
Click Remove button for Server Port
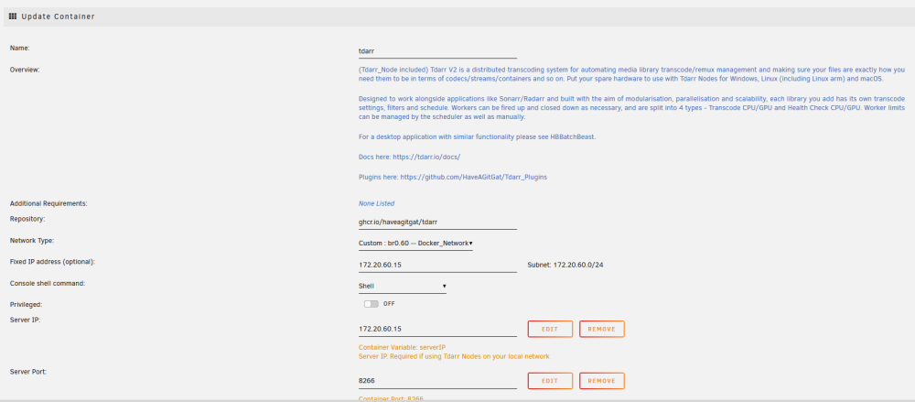(602, 380)
